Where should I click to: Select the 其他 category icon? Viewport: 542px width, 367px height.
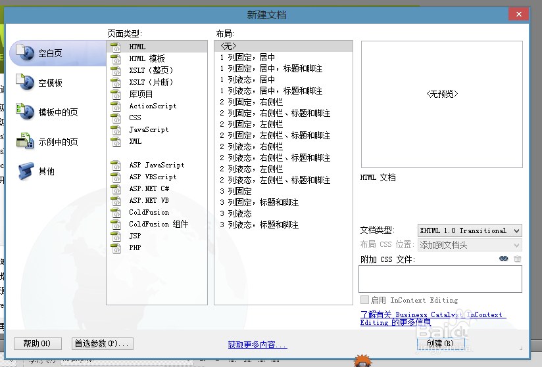coord(26,171)
